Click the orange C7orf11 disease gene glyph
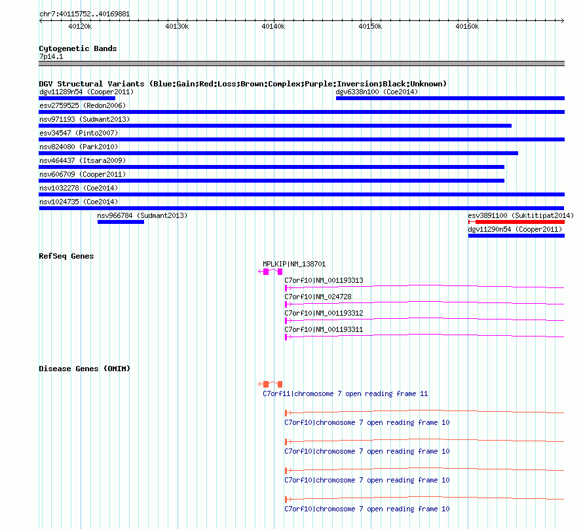The width and height of the screenshot is (583, 529). (x=271, y=384)
